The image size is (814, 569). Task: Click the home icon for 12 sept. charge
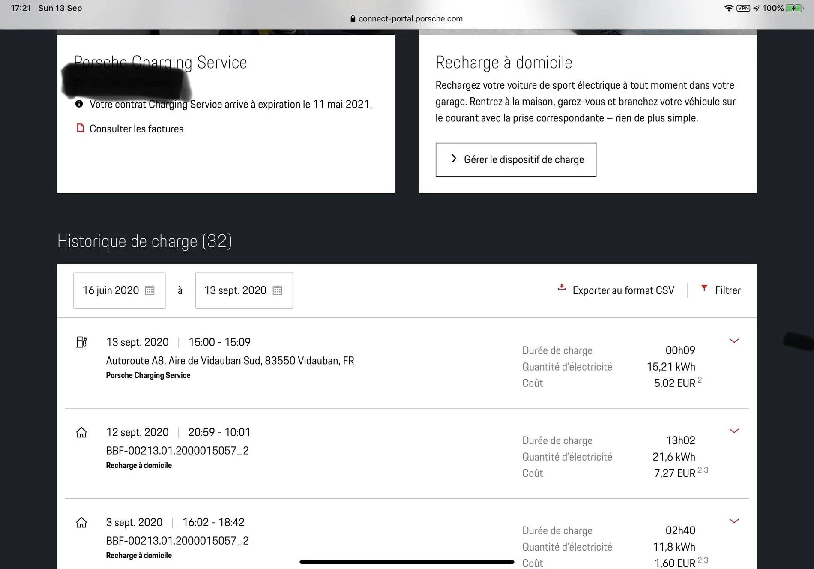point(81,432)
